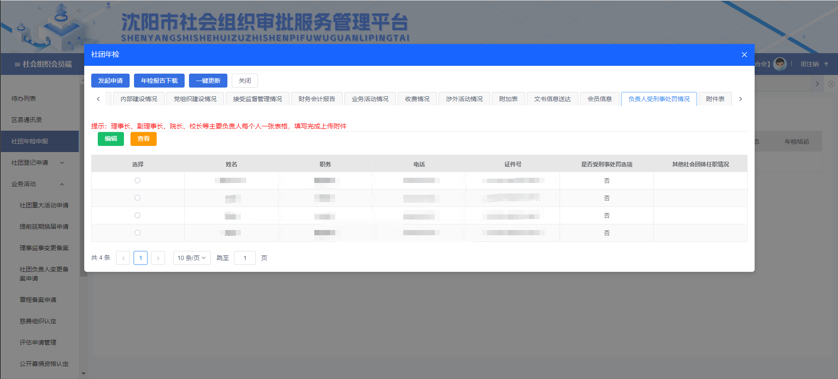Toggle sidebar via hamburger menu icon

(17, 64)
